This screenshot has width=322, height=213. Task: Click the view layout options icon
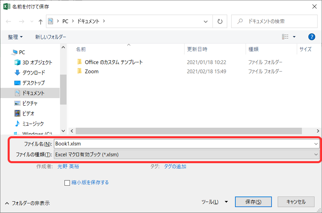[285, 37]
